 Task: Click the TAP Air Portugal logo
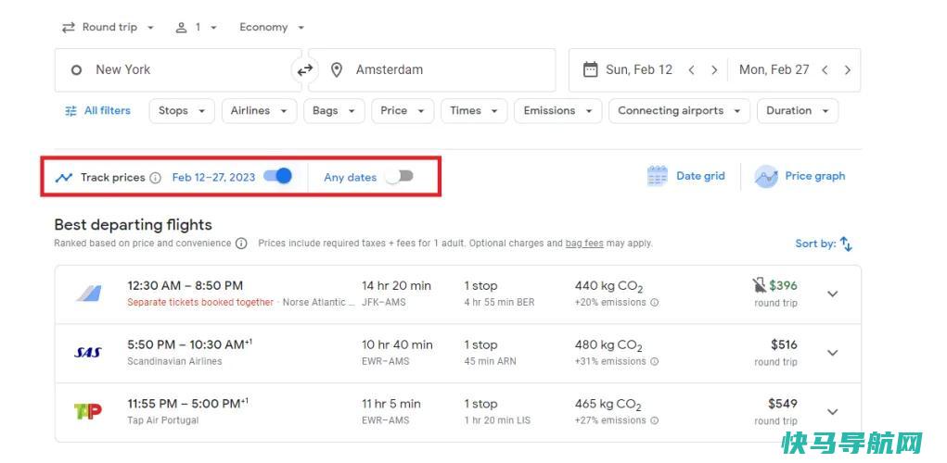[87, 412]
